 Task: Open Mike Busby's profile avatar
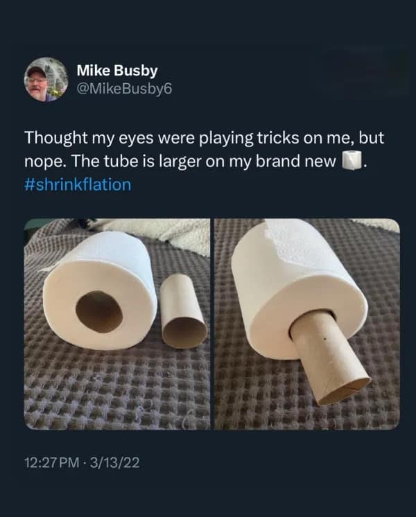[45, 79]
